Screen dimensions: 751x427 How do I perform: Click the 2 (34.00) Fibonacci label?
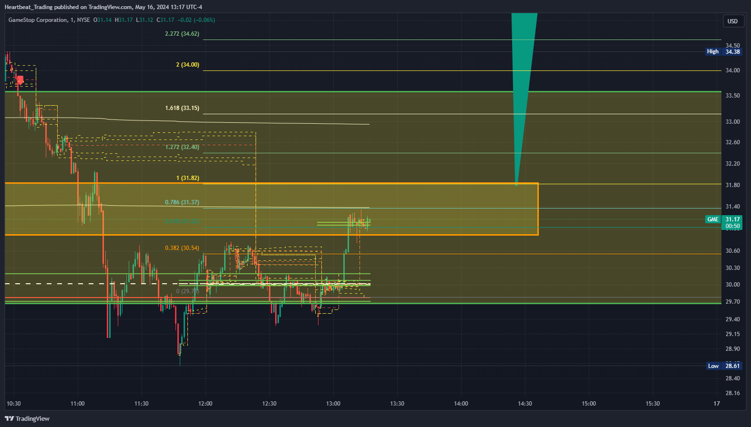click(x=188, y=65)
